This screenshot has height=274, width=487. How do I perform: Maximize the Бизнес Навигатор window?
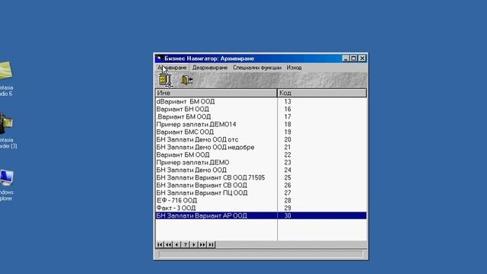coord(353,59)
